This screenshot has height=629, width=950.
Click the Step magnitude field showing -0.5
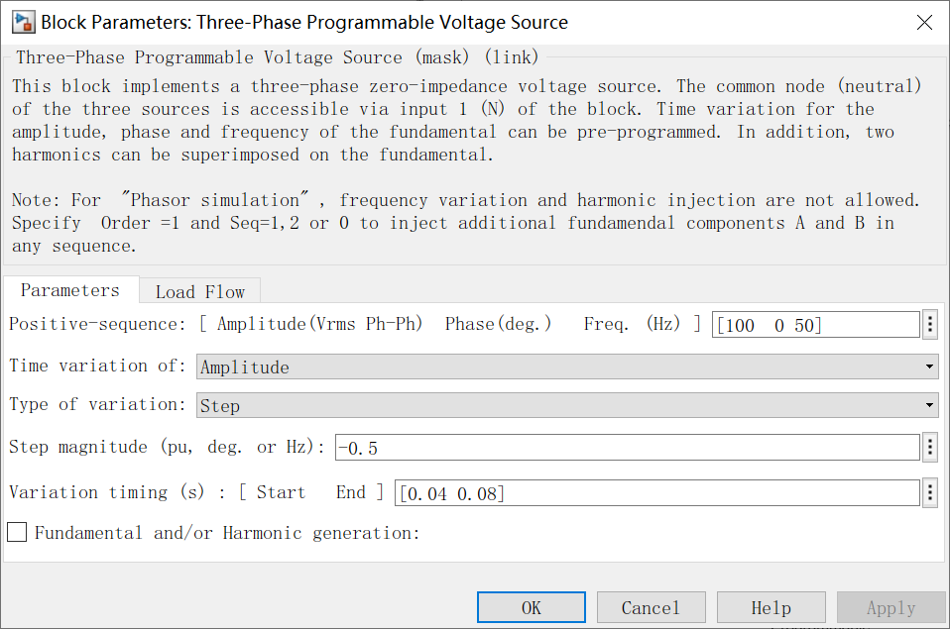[x=625, y=447]
